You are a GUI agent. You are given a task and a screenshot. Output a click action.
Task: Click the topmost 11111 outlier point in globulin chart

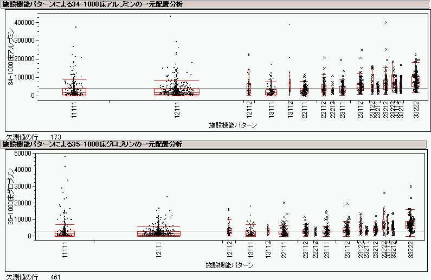pos(65,157)
